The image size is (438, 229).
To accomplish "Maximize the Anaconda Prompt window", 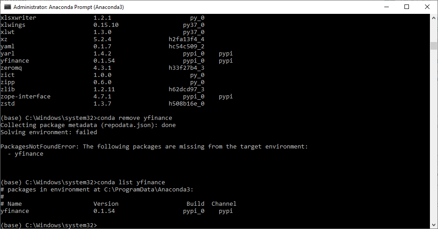I will click(x=406, y=7).
